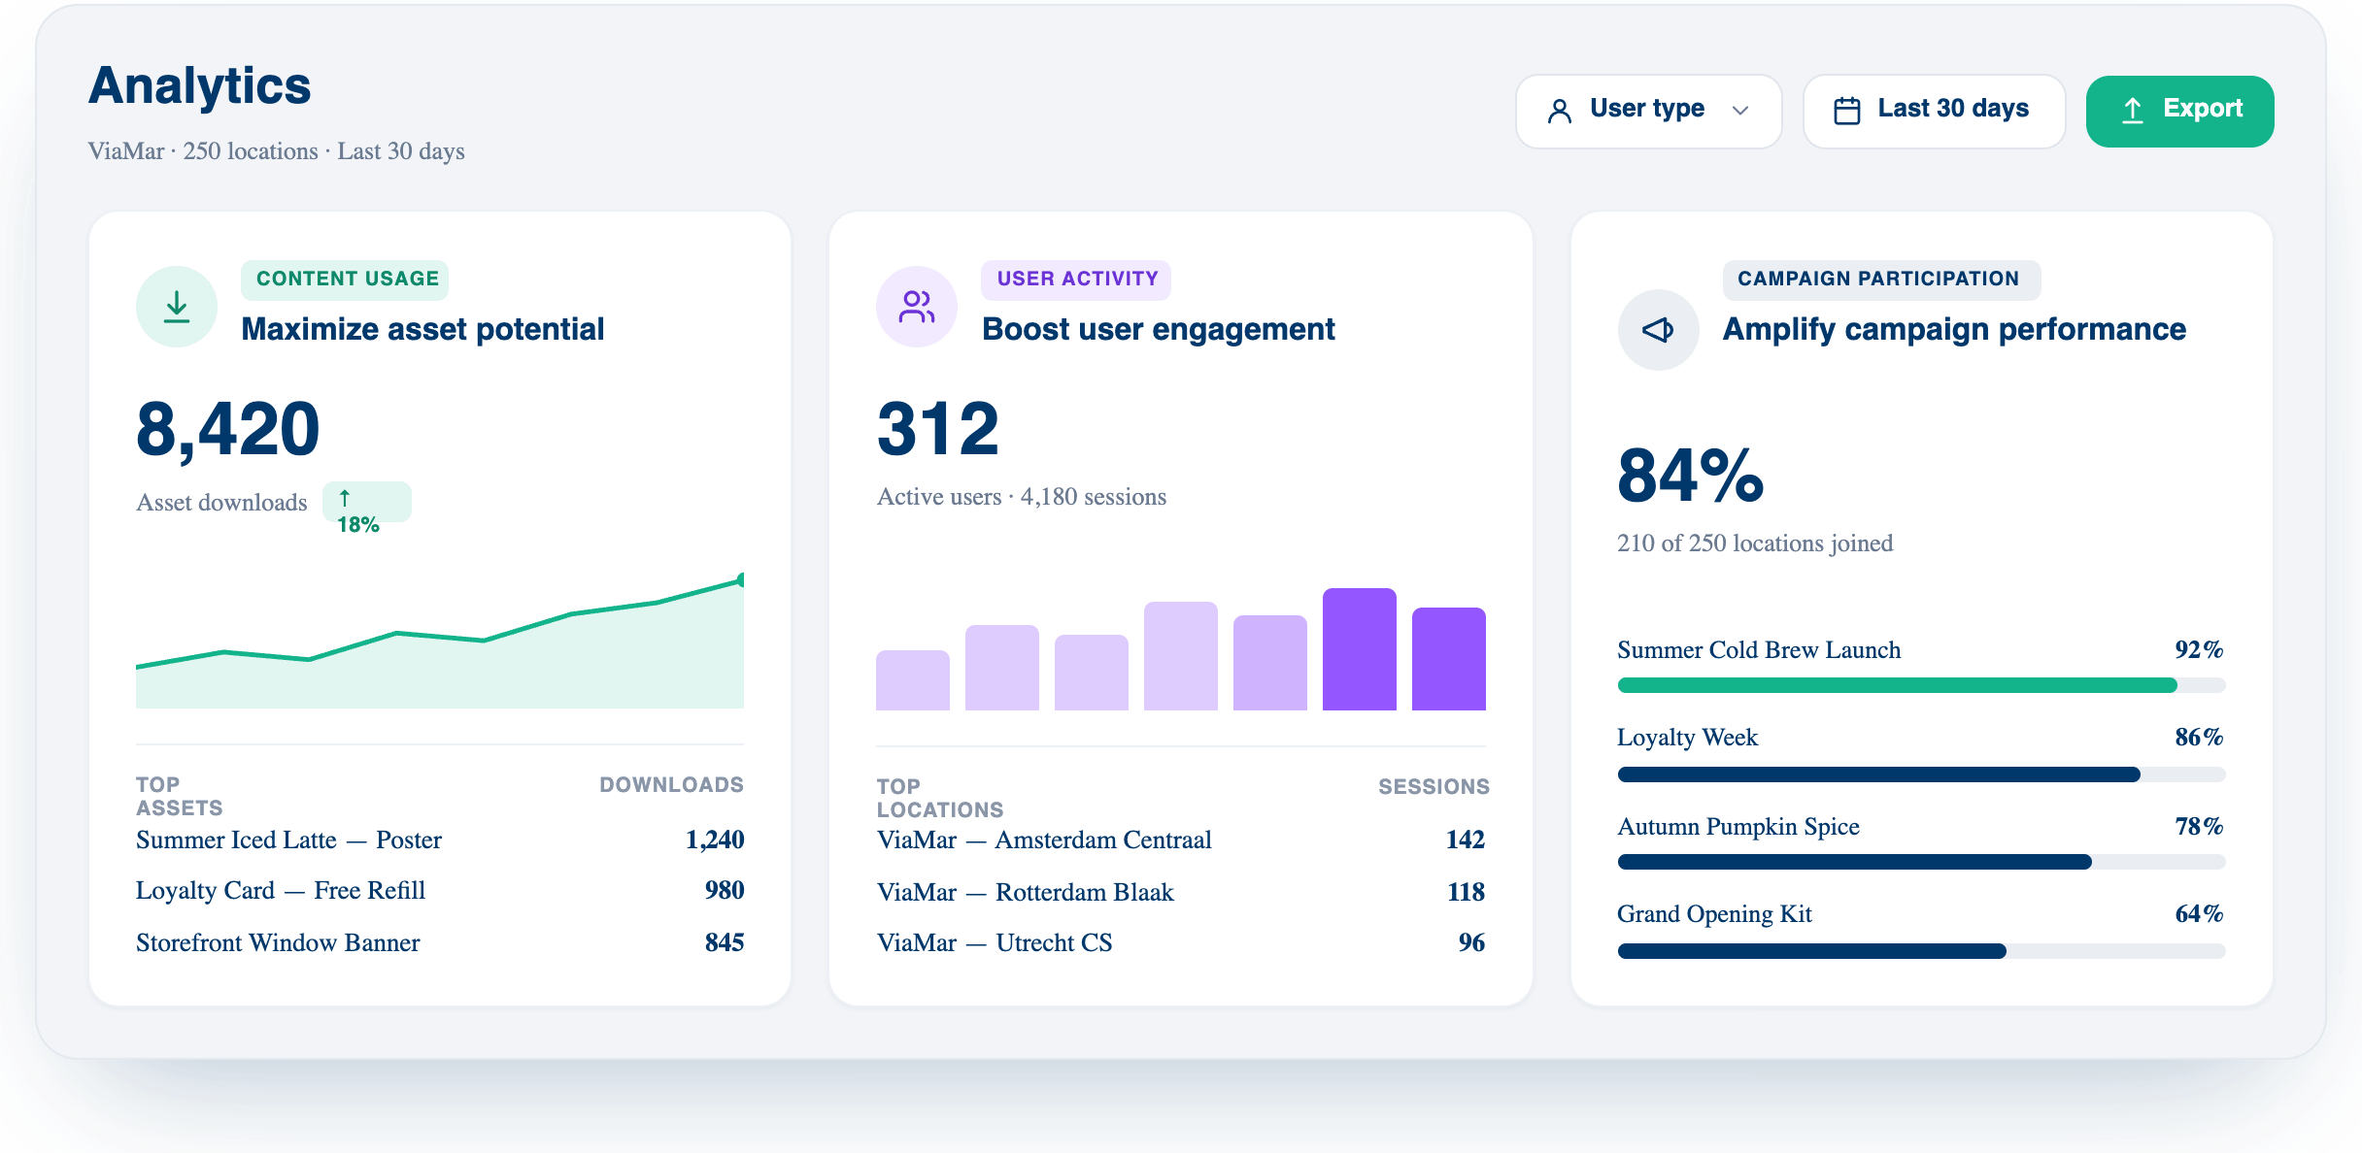Select the CONTENT USAGE tag label

[x=345, y=280]
